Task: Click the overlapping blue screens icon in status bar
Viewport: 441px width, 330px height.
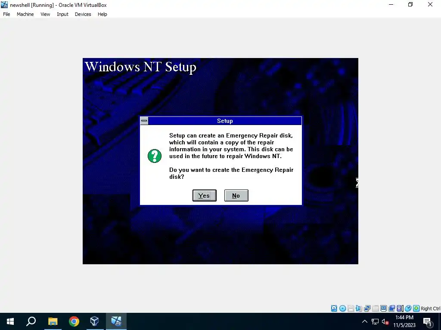Action: tap(391, 309)
